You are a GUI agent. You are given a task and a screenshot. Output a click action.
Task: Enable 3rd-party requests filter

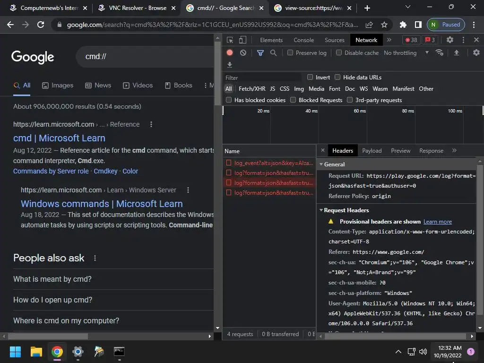pyautogui.click(x=350, y=100)
